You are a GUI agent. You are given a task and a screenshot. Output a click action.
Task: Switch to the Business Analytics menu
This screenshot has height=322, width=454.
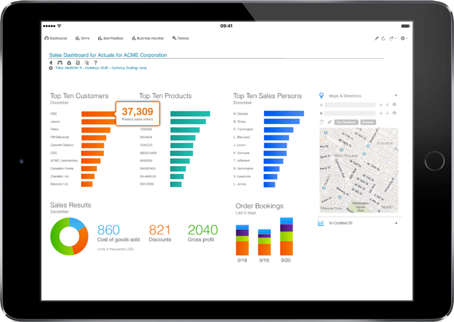pos(147,38)
